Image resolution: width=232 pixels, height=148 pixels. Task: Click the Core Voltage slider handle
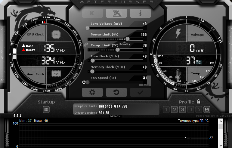point(88,28)
